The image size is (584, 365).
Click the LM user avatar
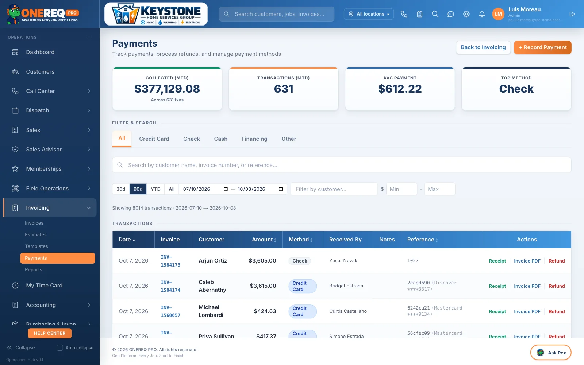(x=498, y=14)
